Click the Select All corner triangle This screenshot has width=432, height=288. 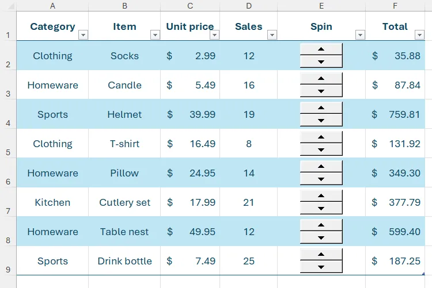pyautogui.click(x=11, y=6)
